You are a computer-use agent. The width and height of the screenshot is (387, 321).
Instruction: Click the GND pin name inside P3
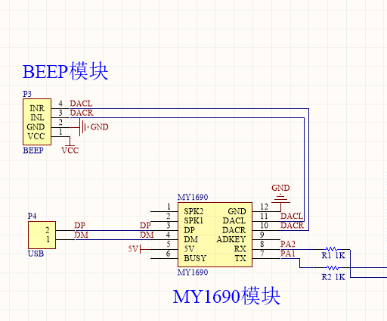36,127
